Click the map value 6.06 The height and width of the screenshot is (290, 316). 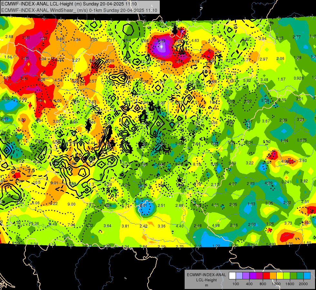tap(36, 203)
